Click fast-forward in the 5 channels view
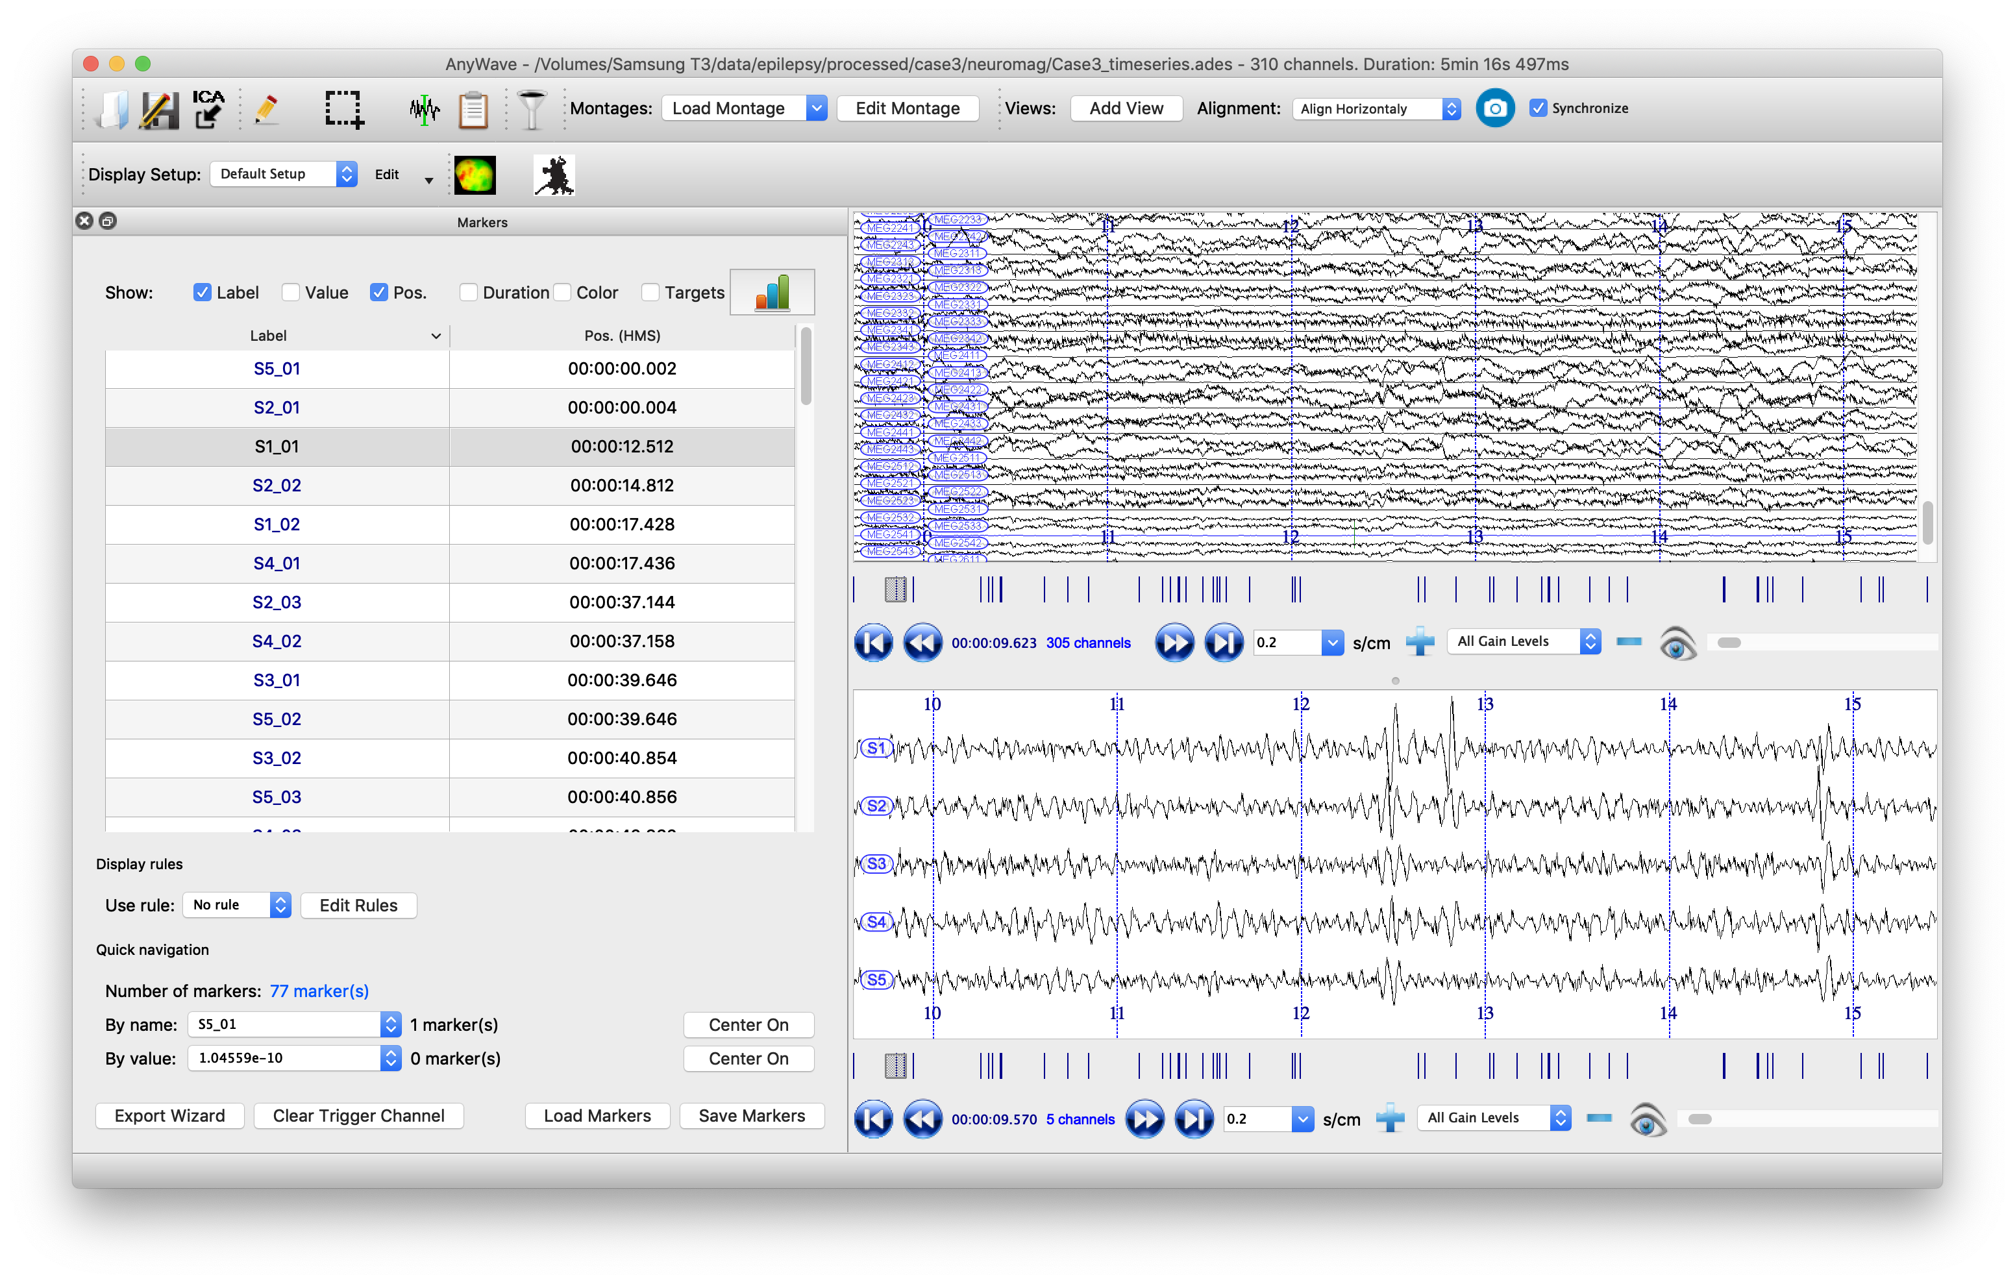The width and height of the screenshot is (2015, 1284). click(1144, 1119)
